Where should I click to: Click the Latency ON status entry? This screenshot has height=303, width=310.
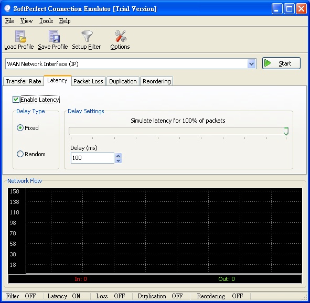[x=64, y=296]
